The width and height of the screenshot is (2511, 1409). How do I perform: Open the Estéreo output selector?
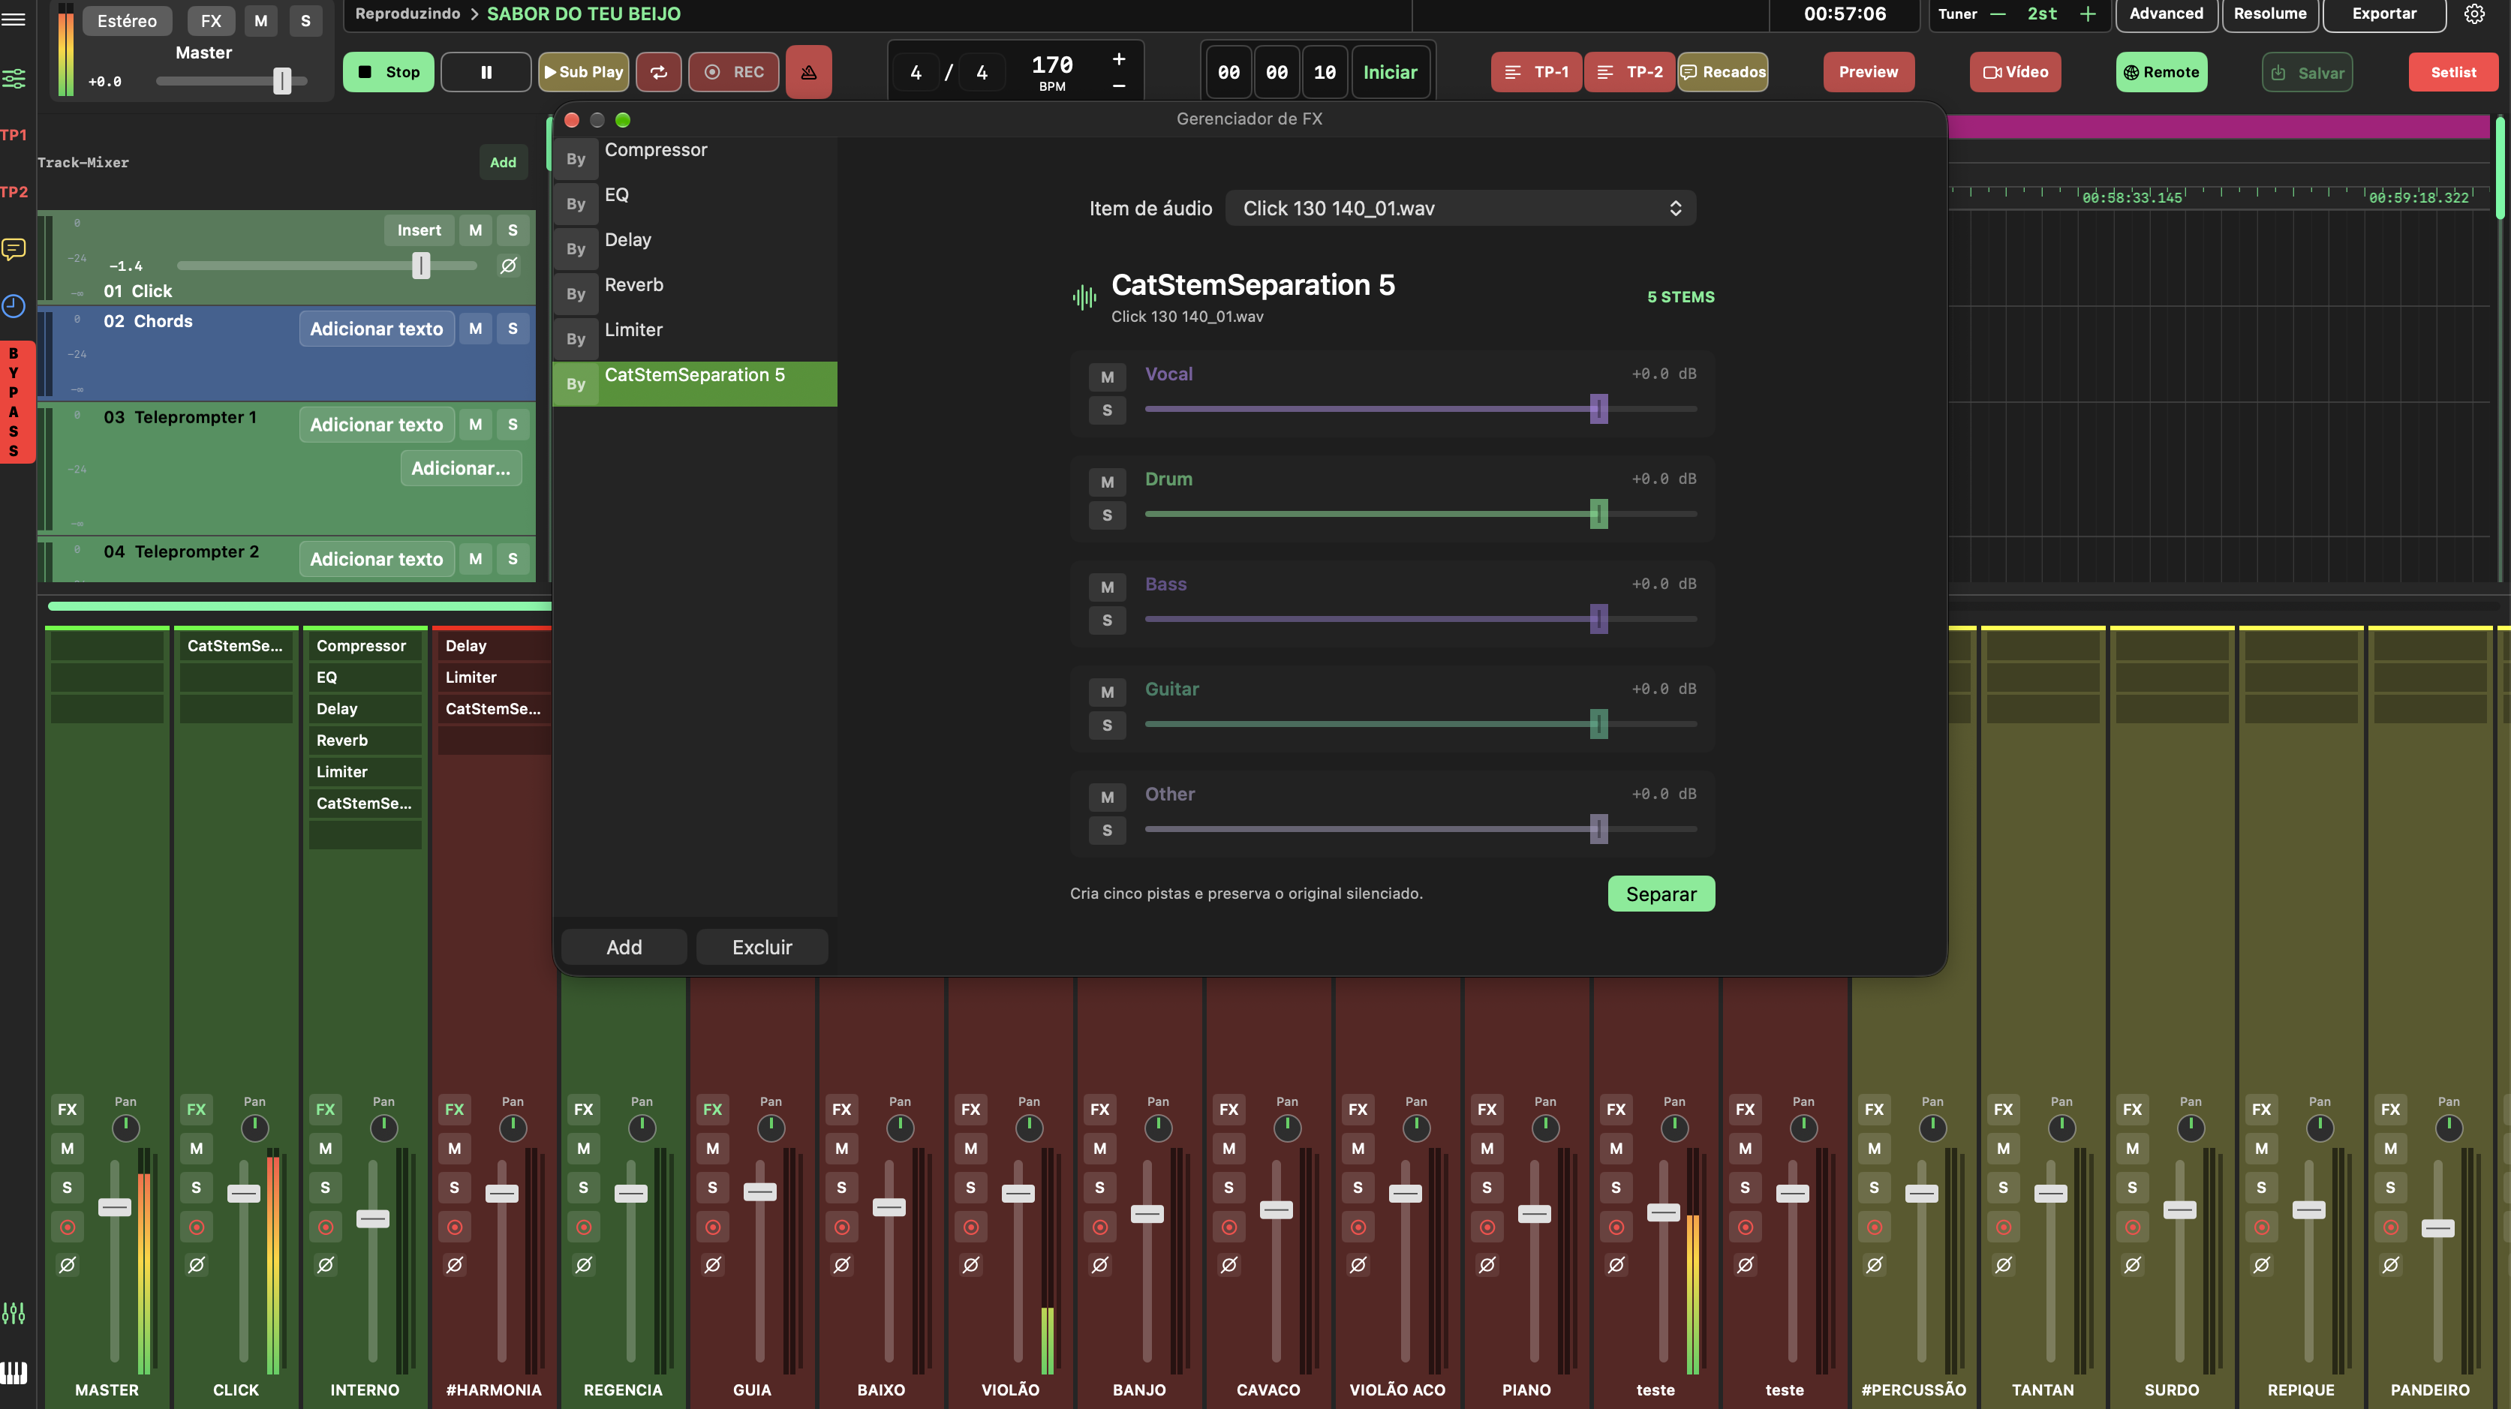127,20
